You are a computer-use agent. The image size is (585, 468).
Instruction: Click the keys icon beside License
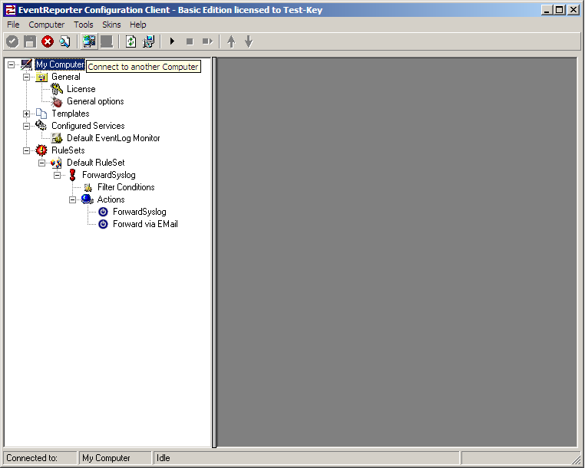[57, 89]
